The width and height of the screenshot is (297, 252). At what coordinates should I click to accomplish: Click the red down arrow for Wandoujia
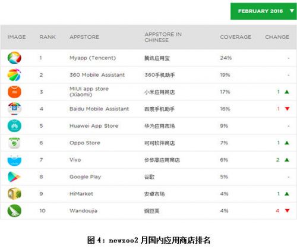[x=287, y=210]
